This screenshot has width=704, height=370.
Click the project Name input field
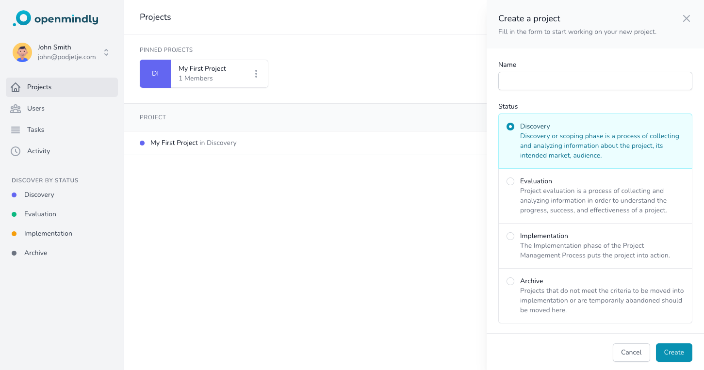(x=595, y=81)
